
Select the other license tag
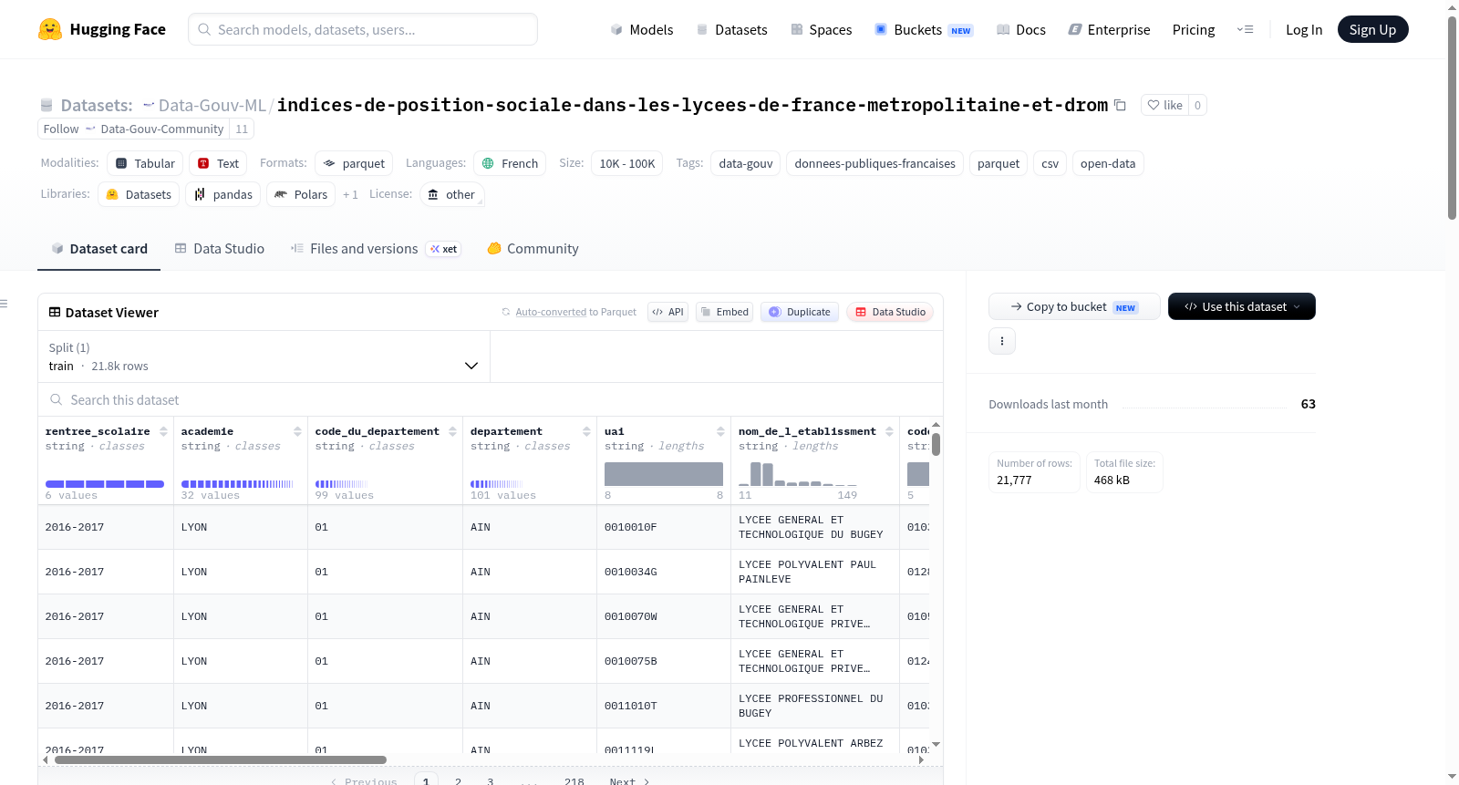tap(452, 194)
